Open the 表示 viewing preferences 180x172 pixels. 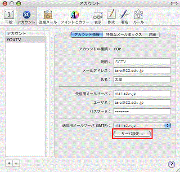(x=98, y=17)
